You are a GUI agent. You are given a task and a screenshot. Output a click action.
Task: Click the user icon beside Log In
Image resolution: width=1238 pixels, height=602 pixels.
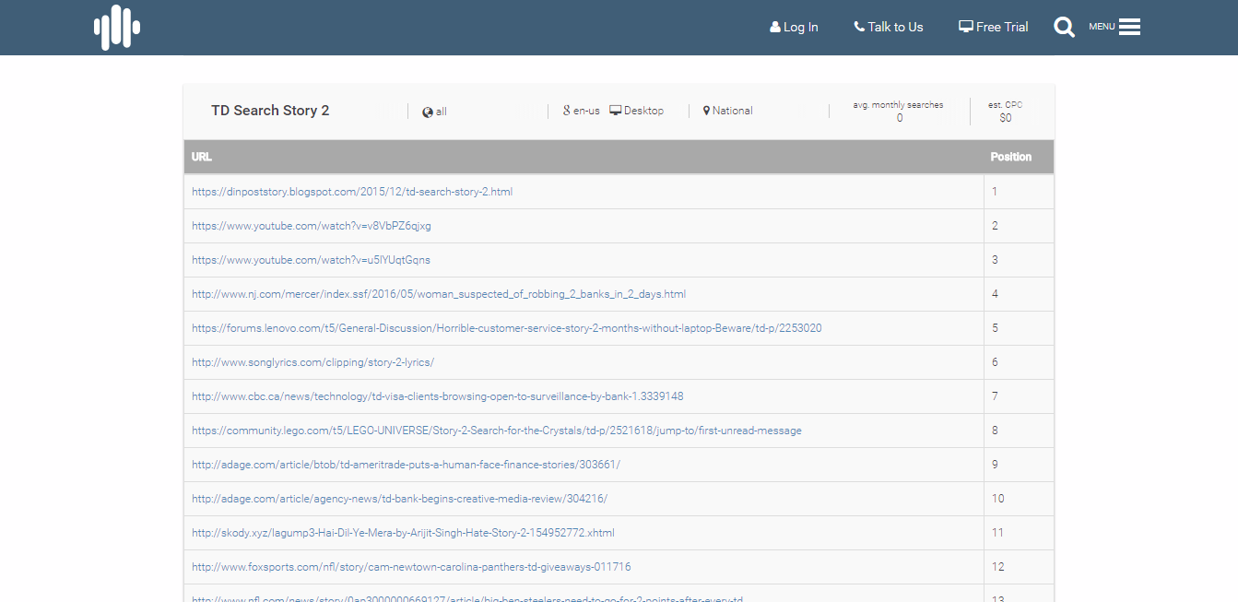(x=775, y=28)
